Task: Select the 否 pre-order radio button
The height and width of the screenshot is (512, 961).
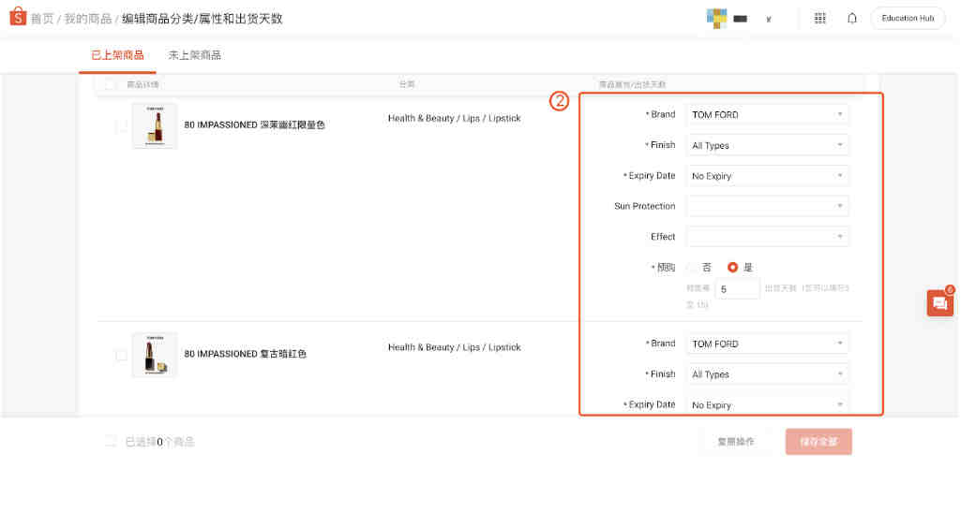Action: pos(692,268)
